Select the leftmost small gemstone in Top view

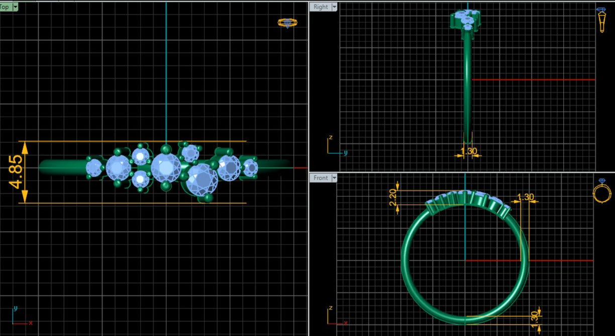click(x=94, y=167)
